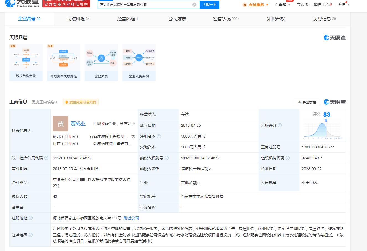
Task: Expand the 亲德 user account menu
Action: click(343, 5)
